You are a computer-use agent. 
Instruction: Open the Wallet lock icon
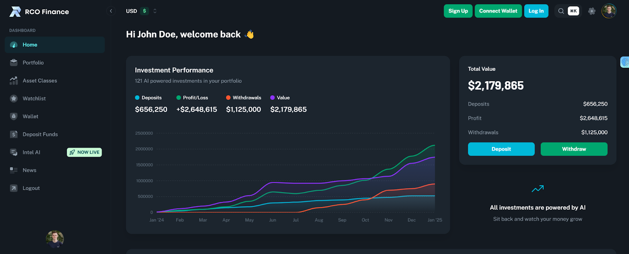point(14,116)
